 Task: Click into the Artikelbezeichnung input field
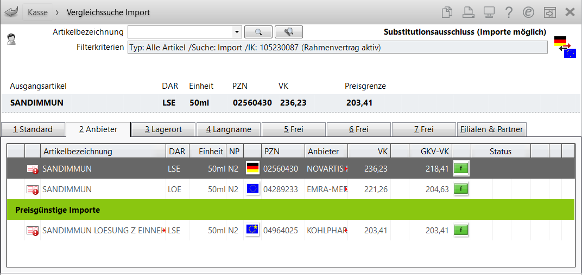click(180, 32)
